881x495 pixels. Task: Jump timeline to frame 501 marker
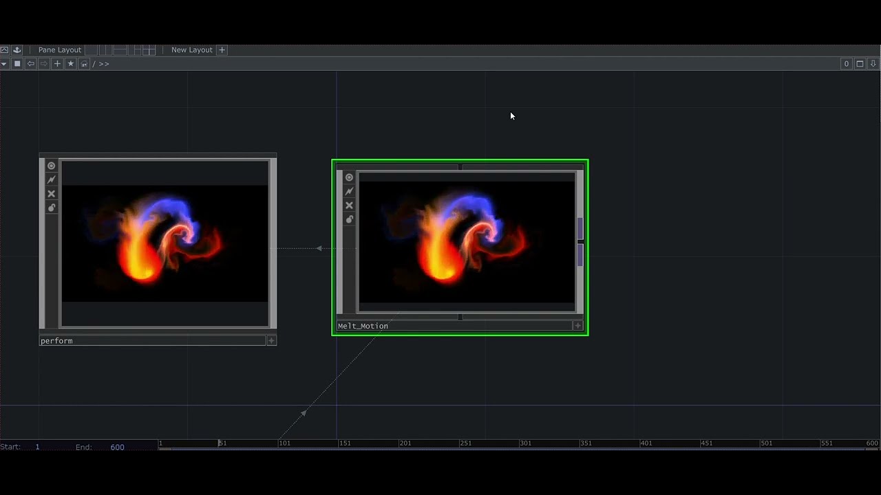(x=766, y=443)
